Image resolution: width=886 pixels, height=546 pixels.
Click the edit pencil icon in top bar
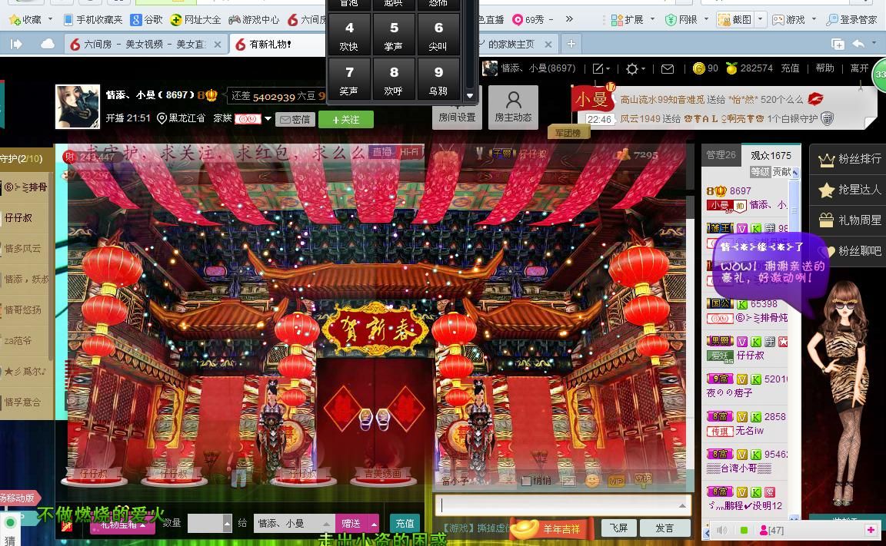(x=598, y=69)
